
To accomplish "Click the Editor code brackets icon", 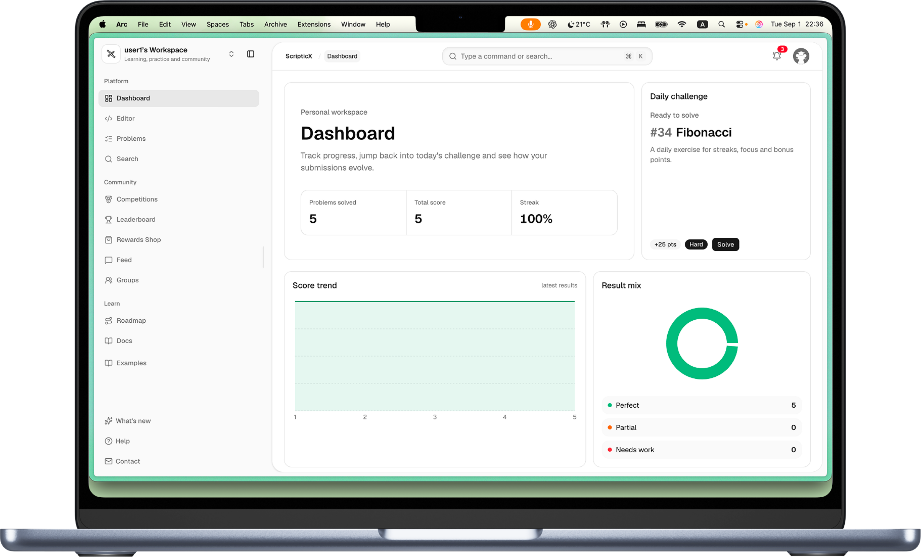I will coord(108,118).
